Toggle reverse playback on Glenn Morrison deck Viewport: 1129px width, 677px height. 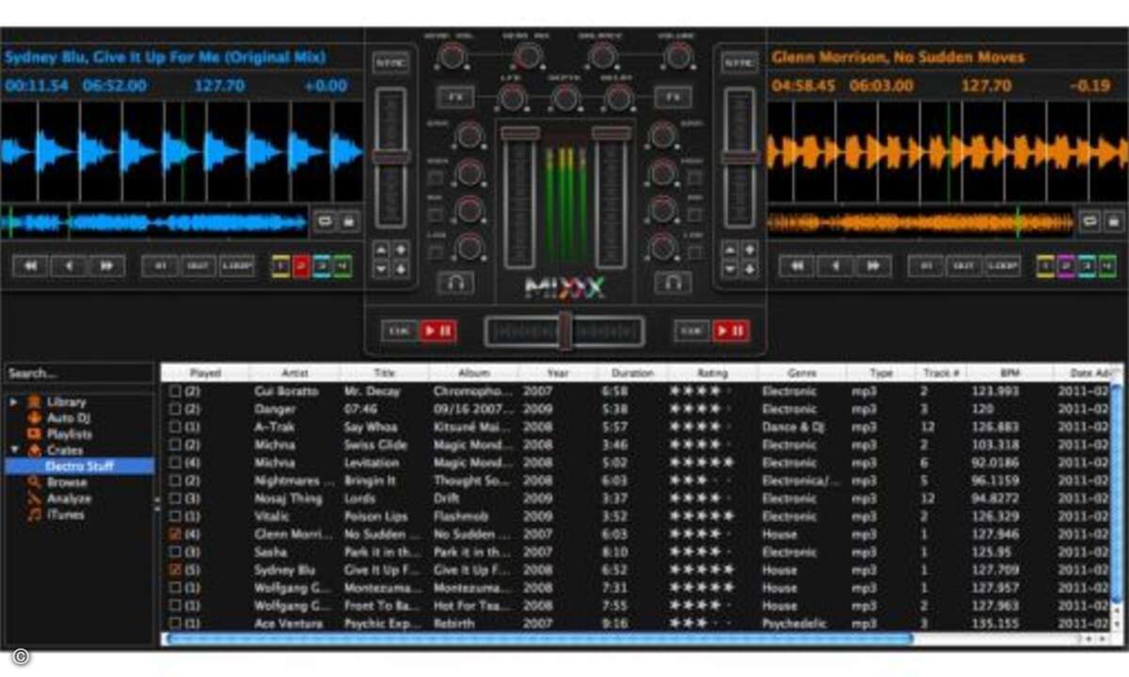[x=835, y=266]
